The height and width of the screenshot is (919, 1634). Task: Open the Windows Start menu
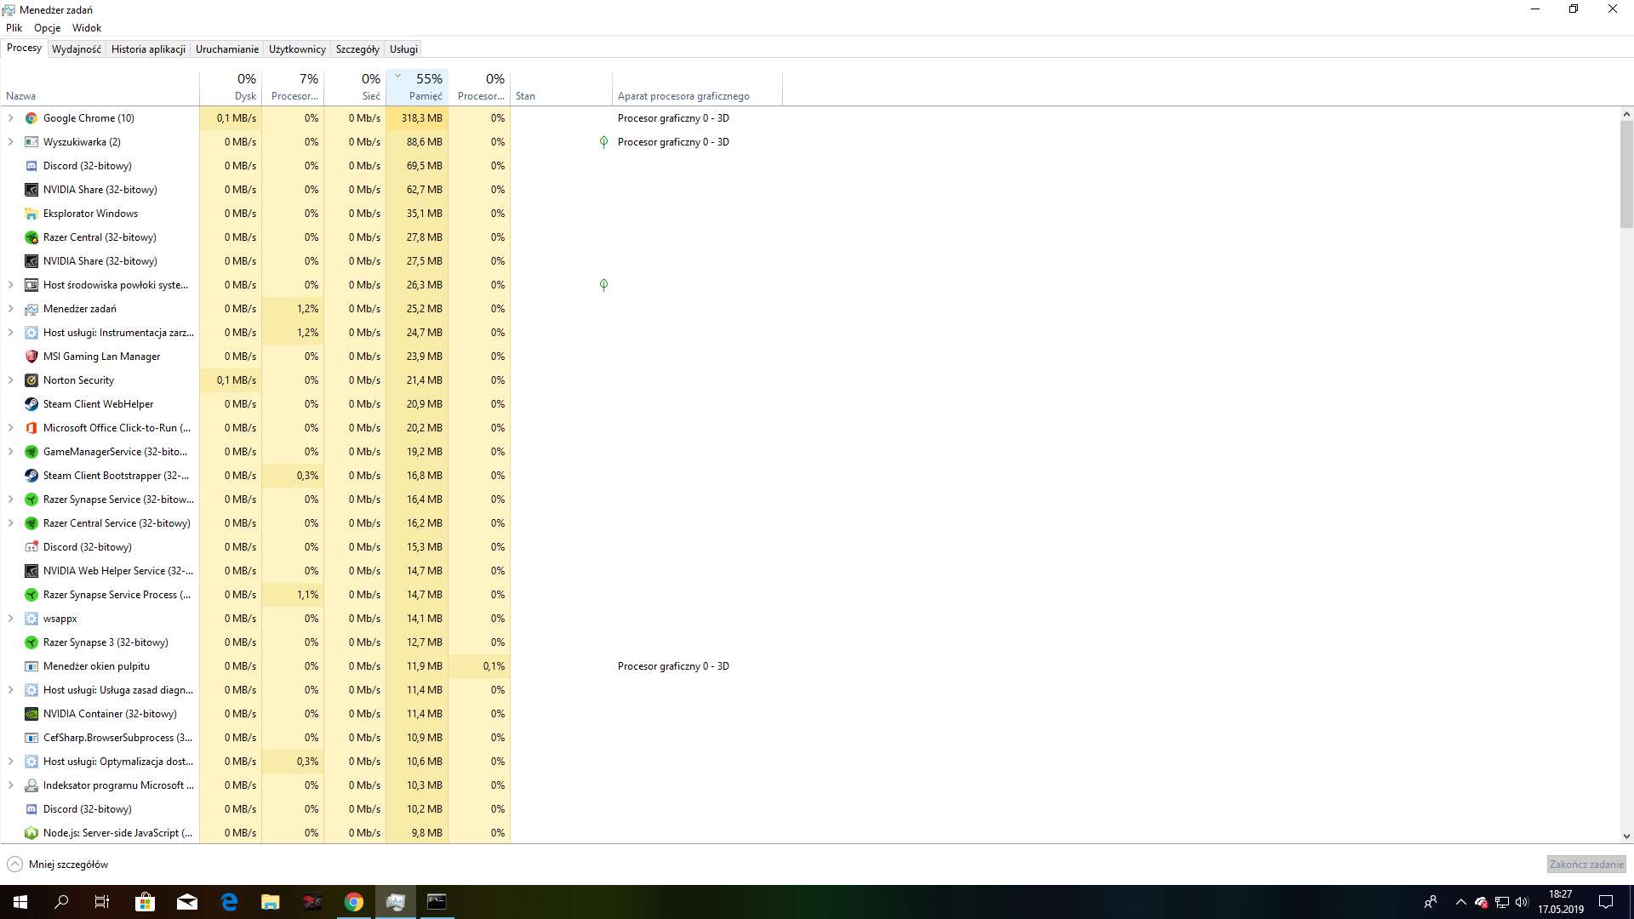pyautogui.click(x=20, y=902)
